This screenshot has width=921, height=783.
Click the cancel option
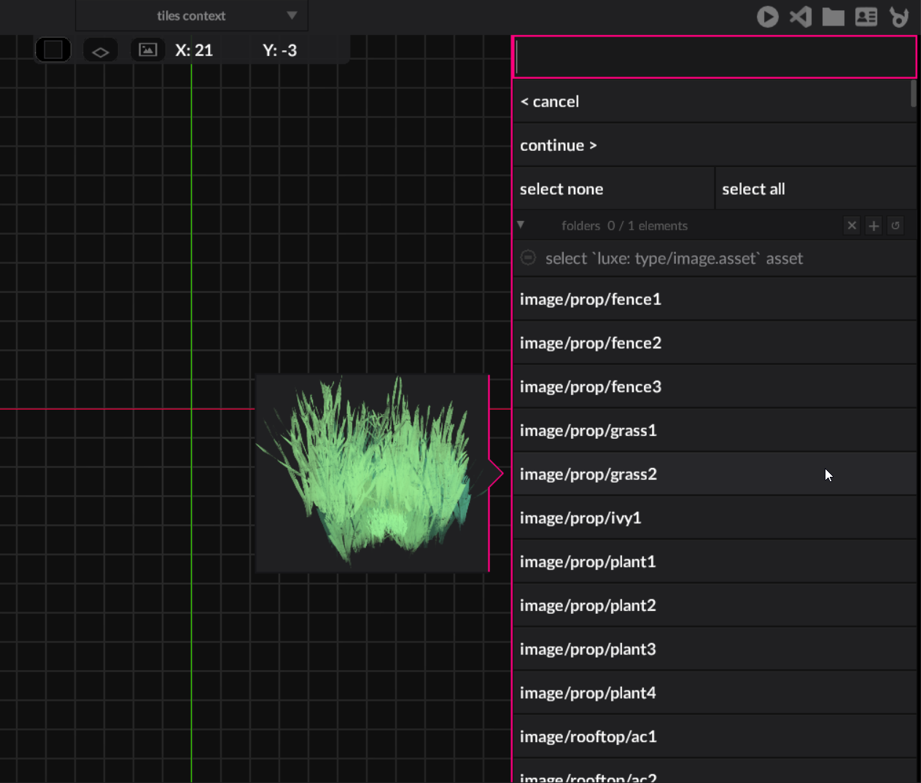click(x=550, y=102)
